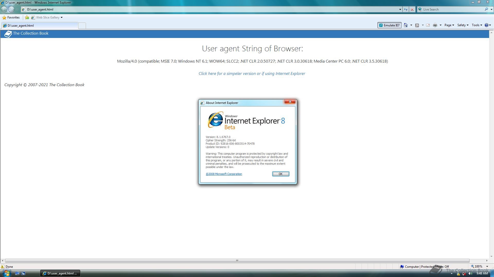Viewport: 494px width, 277px height.
Task: Click the tray warning notification icon
Action: (458, 274)
